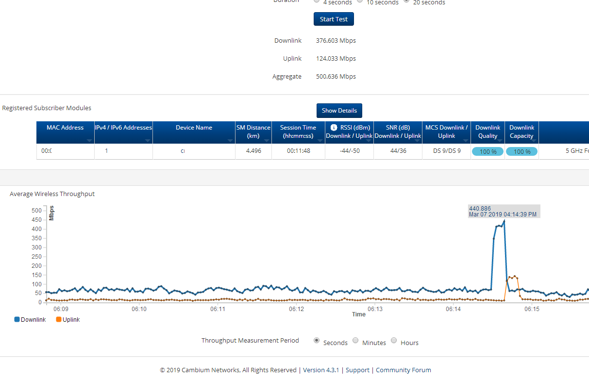Click the RSSI info icon
Screen dimensions: 589x379
[334, 128]
